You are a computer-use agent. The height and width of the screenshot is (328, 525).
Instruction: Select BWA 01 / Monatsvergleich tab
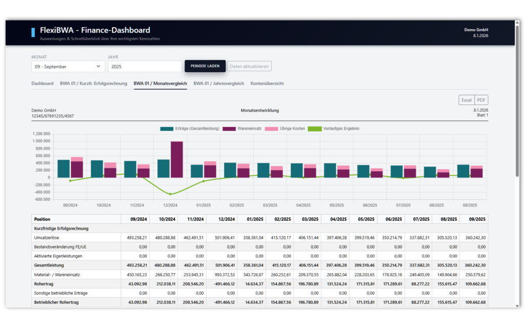(x=160, y=83)
